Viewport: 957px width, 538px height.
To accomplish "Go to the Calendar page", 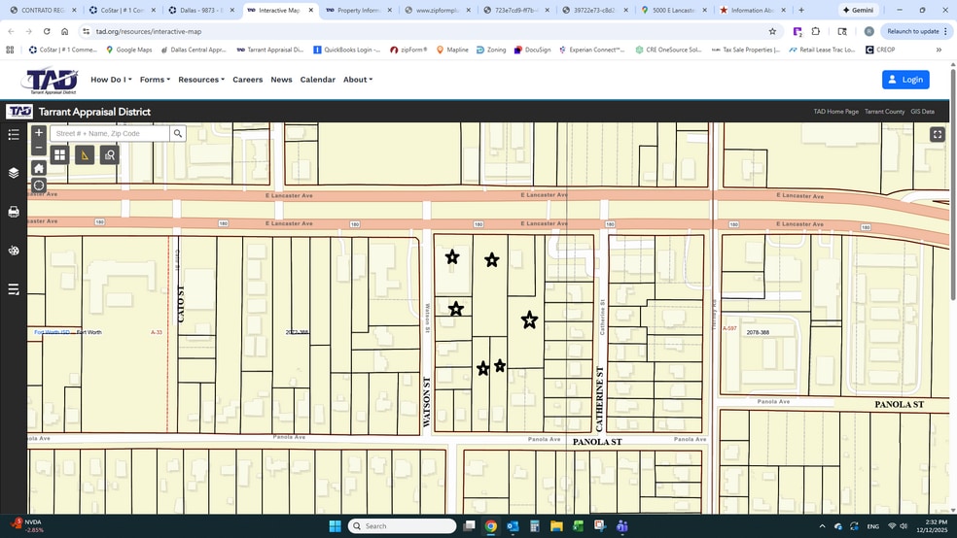I will 317,80.
